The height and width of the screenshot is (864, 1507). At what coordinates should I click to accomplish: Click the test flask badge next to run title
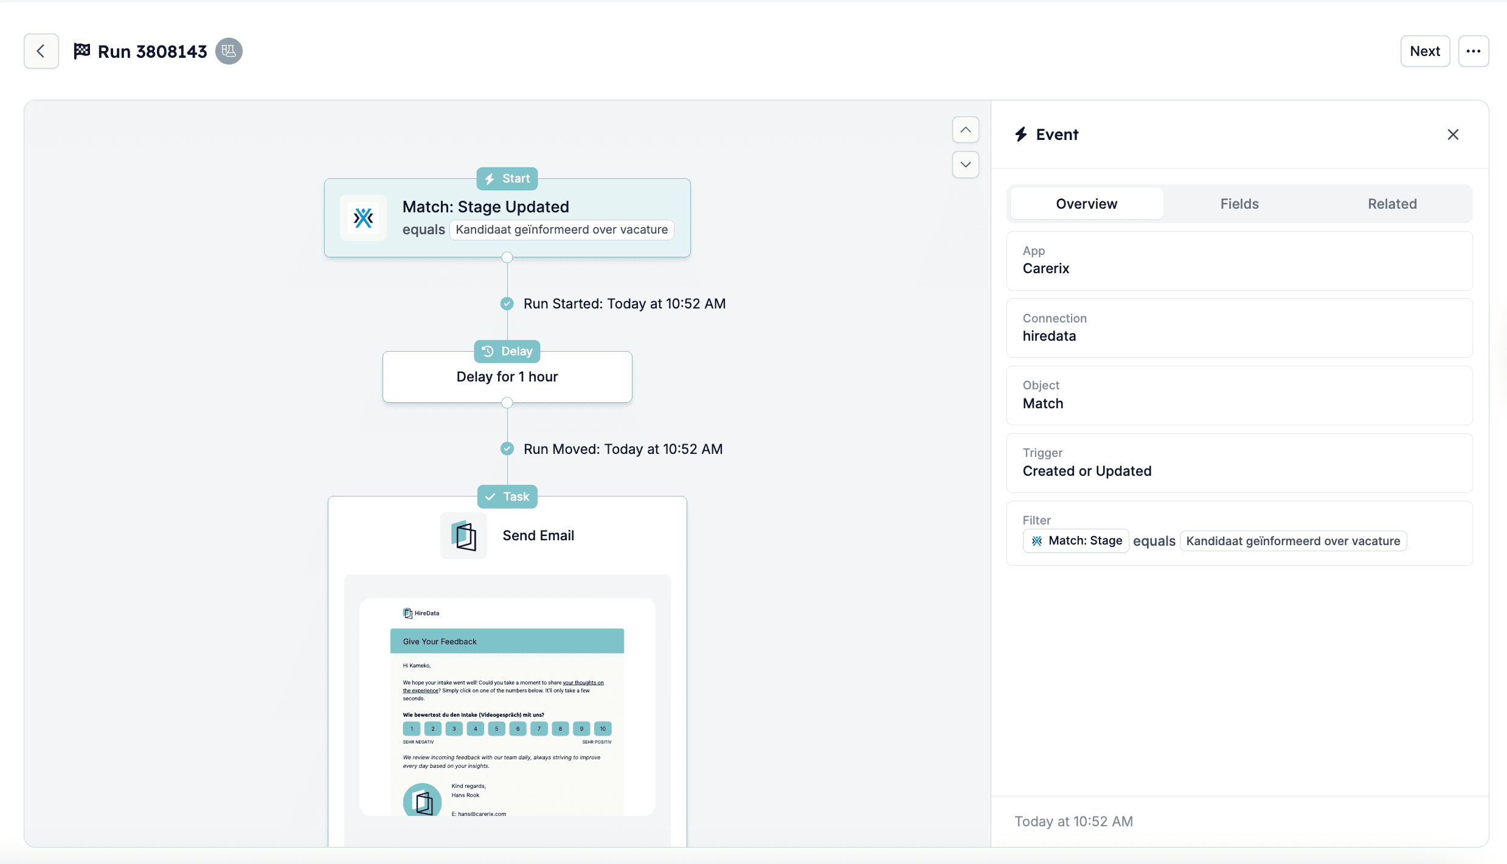(x=229, y=51)
